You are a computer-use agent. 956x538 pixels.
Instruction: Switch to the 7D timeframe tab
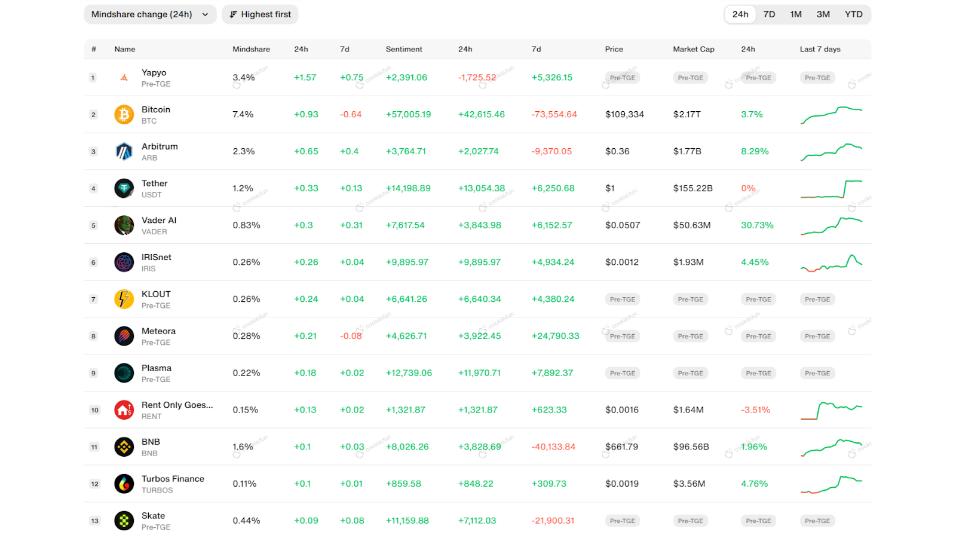click(x=769, y=14)
